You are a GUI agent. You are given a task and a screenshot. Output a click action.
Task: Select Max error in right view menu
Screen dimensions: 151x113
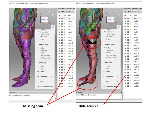(x=109, y=37)
